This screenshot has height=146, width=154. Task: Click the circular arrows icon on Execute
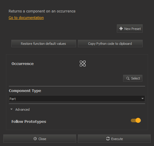tap(108, 139)
